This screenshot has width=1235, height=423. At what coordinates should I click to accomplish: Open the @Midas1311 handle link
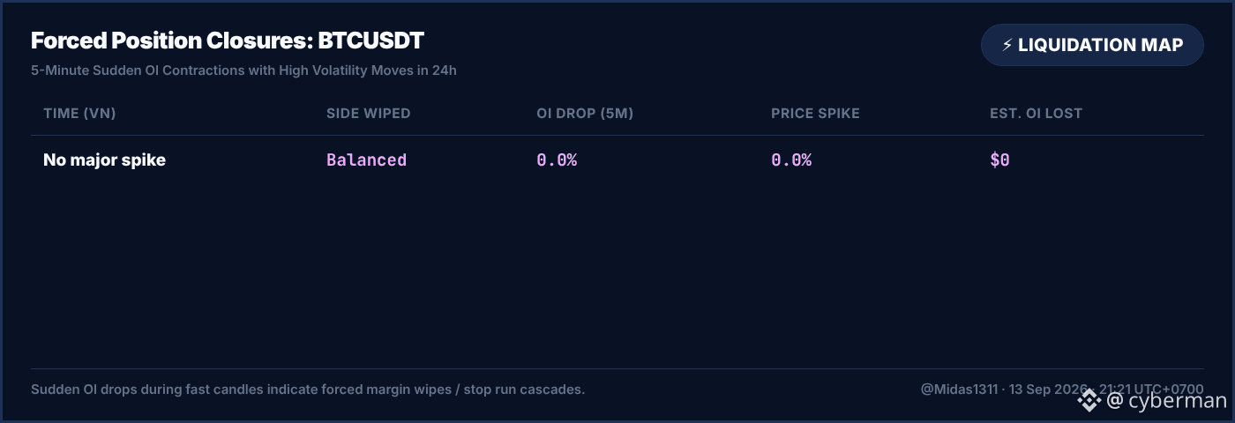coord(959,390)
